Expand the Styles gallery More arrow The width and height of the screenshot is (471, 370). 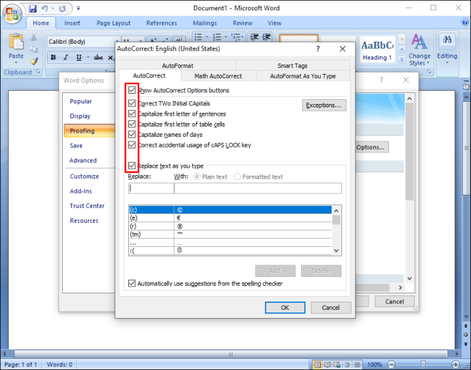401,60
